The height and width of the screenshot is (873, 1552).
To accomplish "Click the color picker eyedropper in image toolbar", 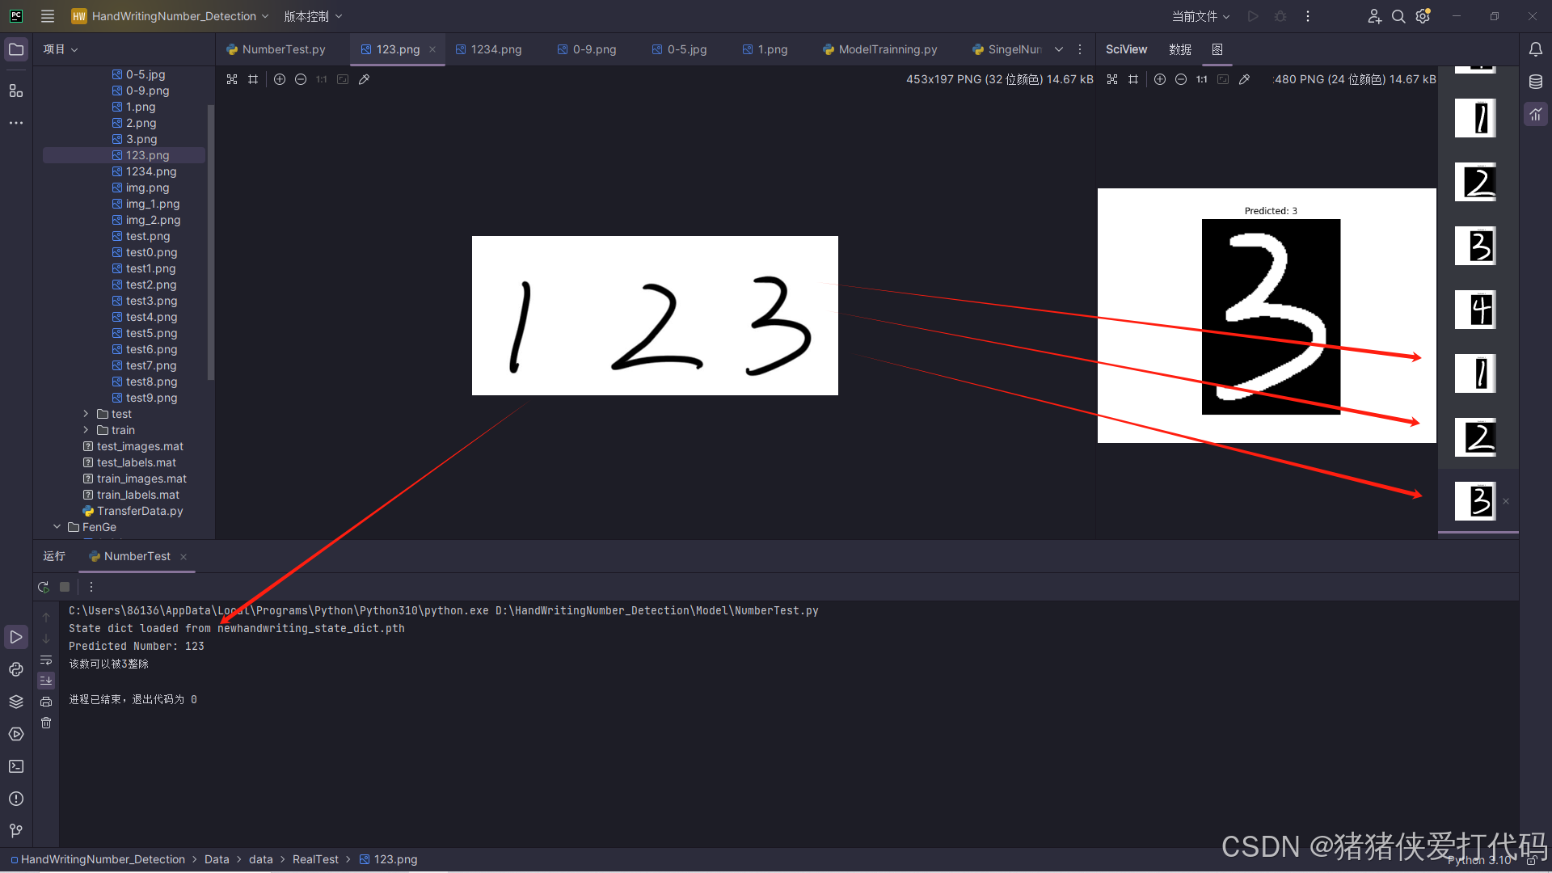I will (x=365, y=79).
